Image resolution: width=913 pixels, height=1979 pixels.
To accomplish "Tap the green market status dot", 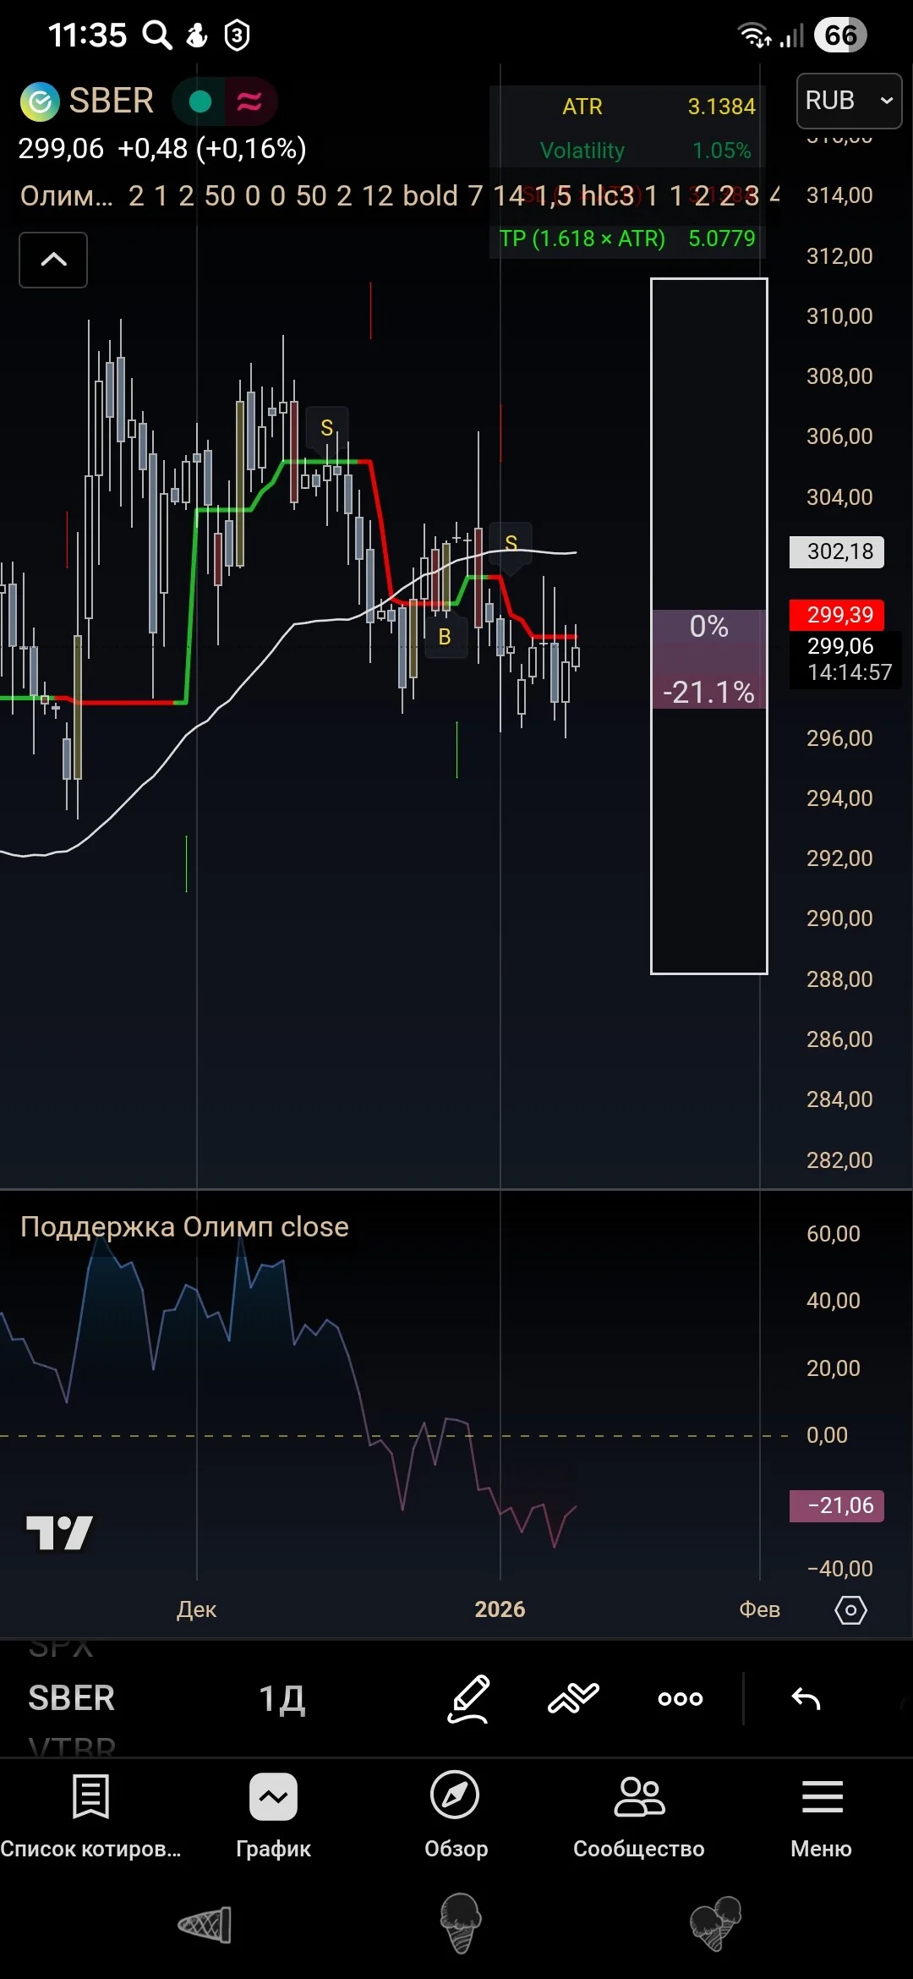I will coord(200,102).
